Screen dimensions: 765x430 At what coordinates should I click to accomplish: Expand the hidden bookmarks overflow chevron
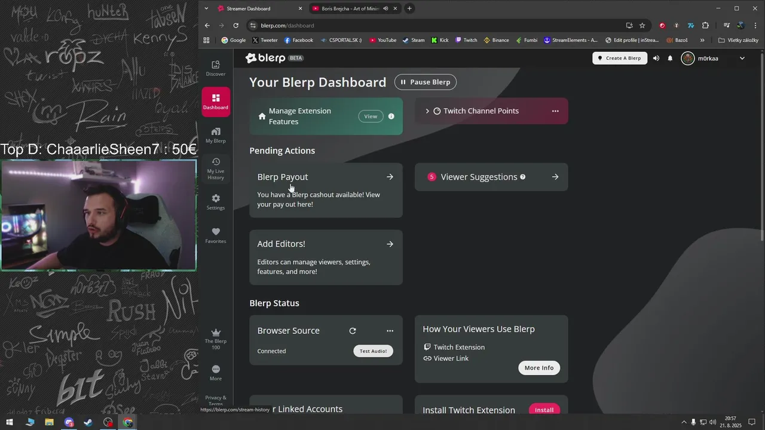pos(702,40)
